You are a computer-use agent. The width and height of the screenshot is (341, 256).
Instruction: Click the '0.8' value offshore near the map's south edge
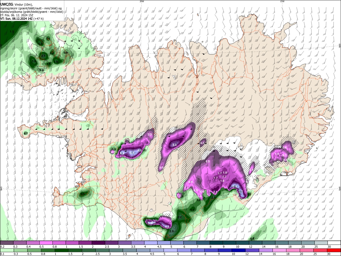(252, 238)
